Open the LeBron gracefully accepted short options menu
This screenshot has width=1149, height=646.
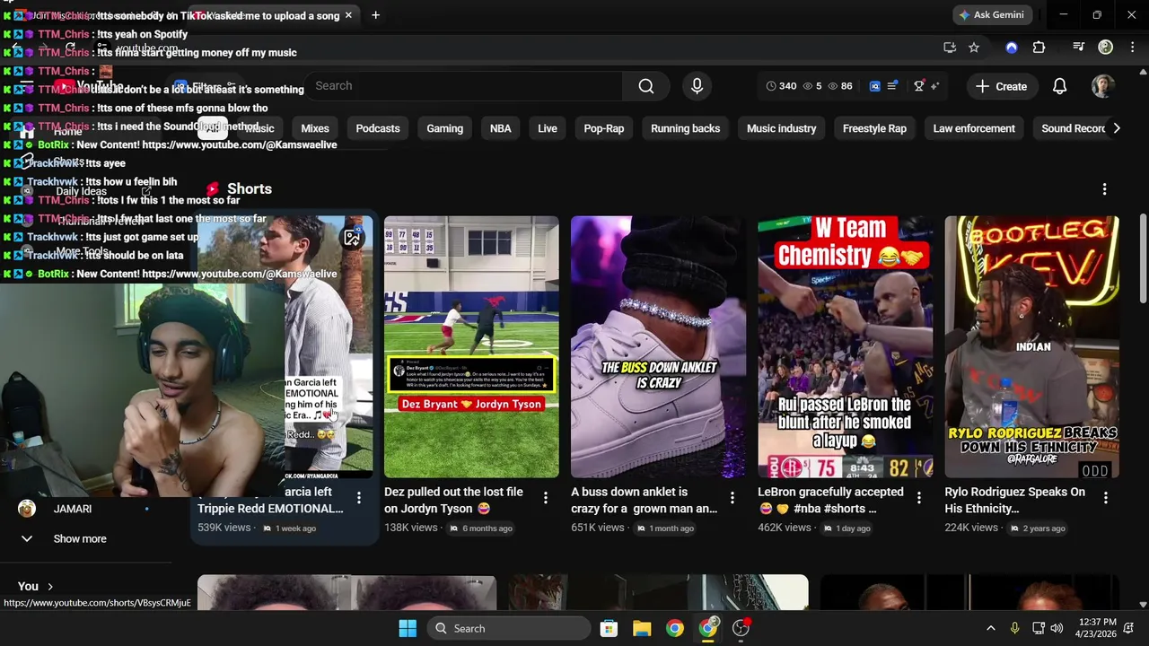click(x=918, y=498)
